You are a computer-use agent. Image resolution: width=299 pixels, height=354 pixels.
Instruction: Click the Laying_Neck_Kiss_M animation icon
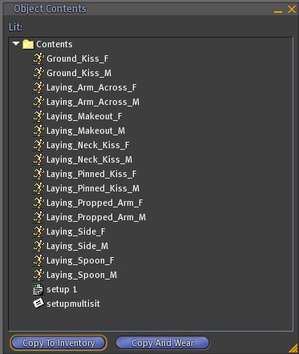coord(38,159)
